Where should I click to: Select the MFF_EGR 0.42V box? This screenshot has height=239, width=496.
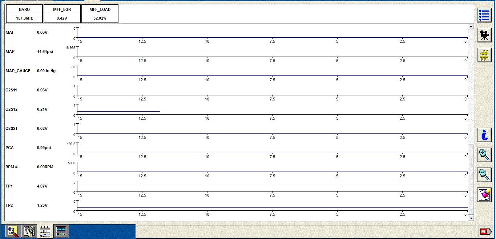pos(62,14)
